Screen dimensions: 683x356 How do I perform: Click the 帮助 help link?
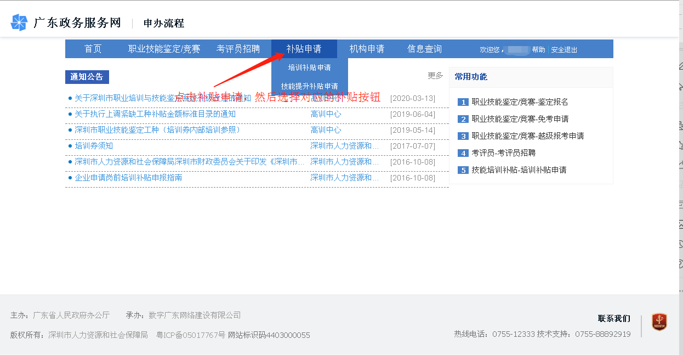click(538, 50)
